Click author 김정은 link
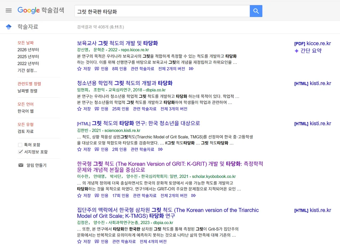Image resolution: width=340 pixels, height=249 pixels. (x=83, y=223)
